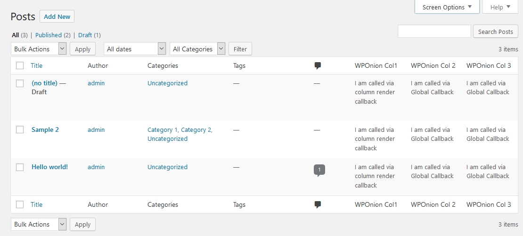Expand the All dates filter dropdown

point(135,49)
